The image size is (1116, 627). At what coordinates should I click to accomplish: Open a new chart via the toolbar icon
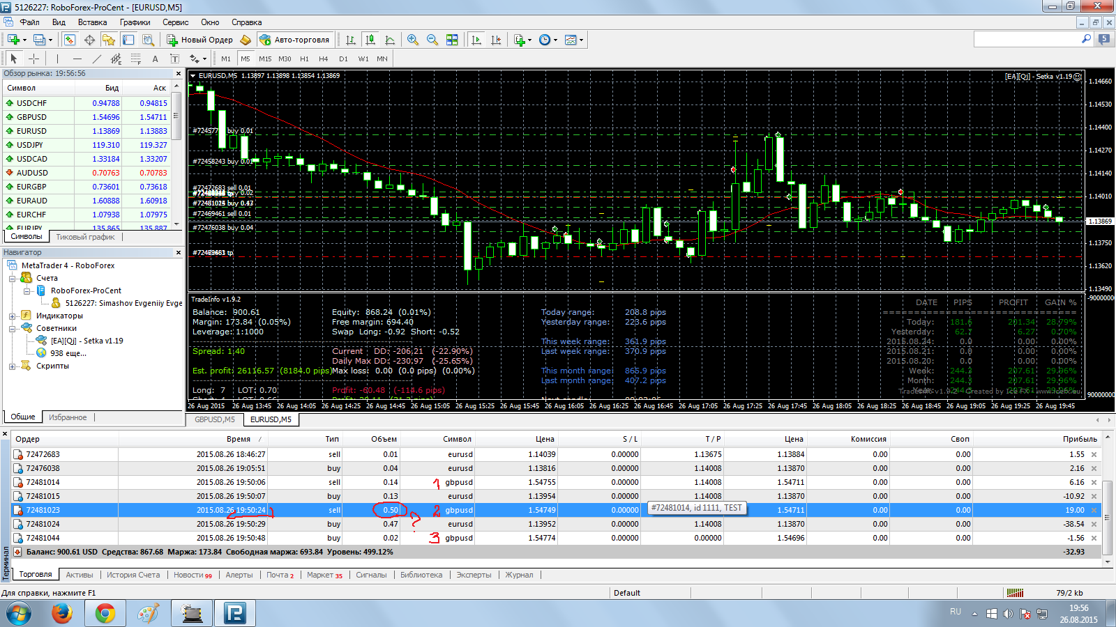[13, 40]
